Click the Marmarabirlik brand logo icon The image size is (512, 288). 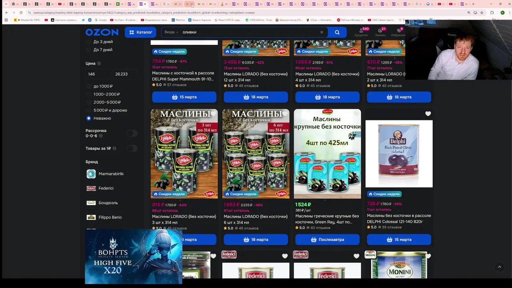coord(91,174)
